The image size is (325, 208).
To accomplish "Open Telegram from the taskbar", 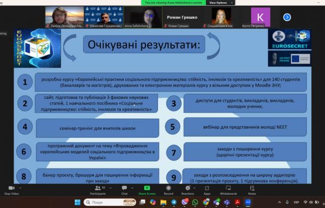I will click(174, 202).
